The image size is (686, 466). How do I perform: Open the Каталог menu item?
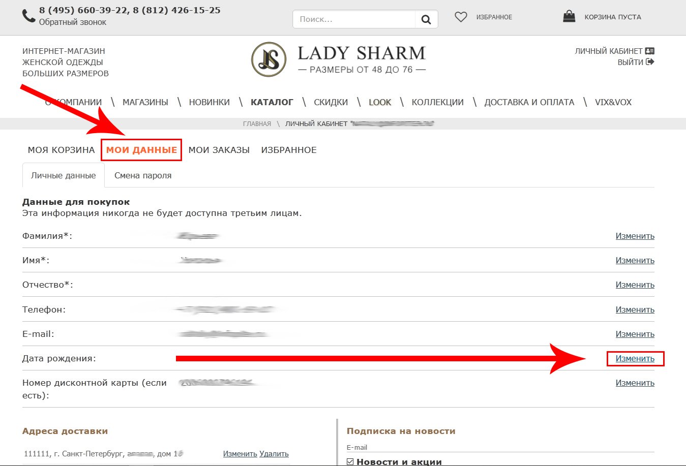(x=272, y=102)
